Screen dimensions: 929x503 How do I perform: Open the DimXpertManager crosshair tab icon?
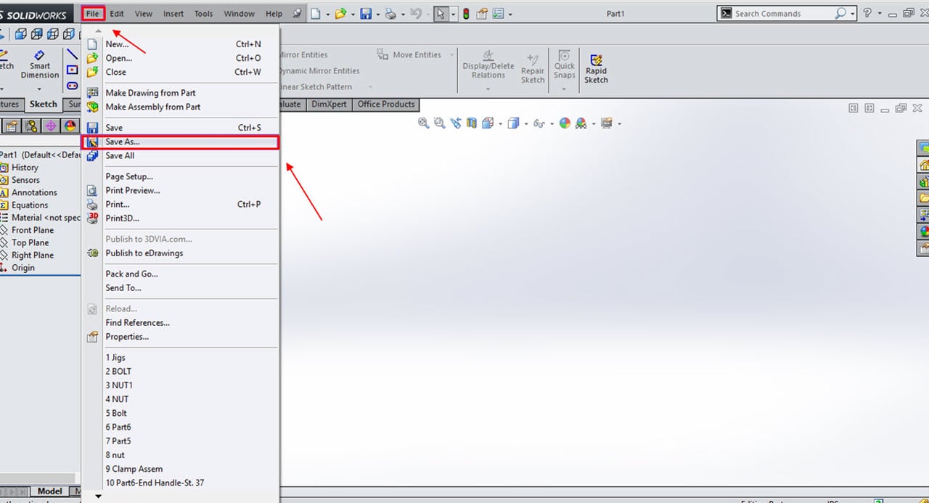pos(51,126)
